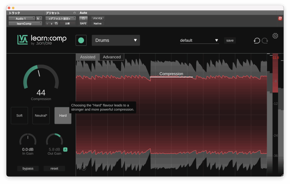The height and width of the screenshot is (184, 290).
Task: Click the reset button
Action: (54, 168)
